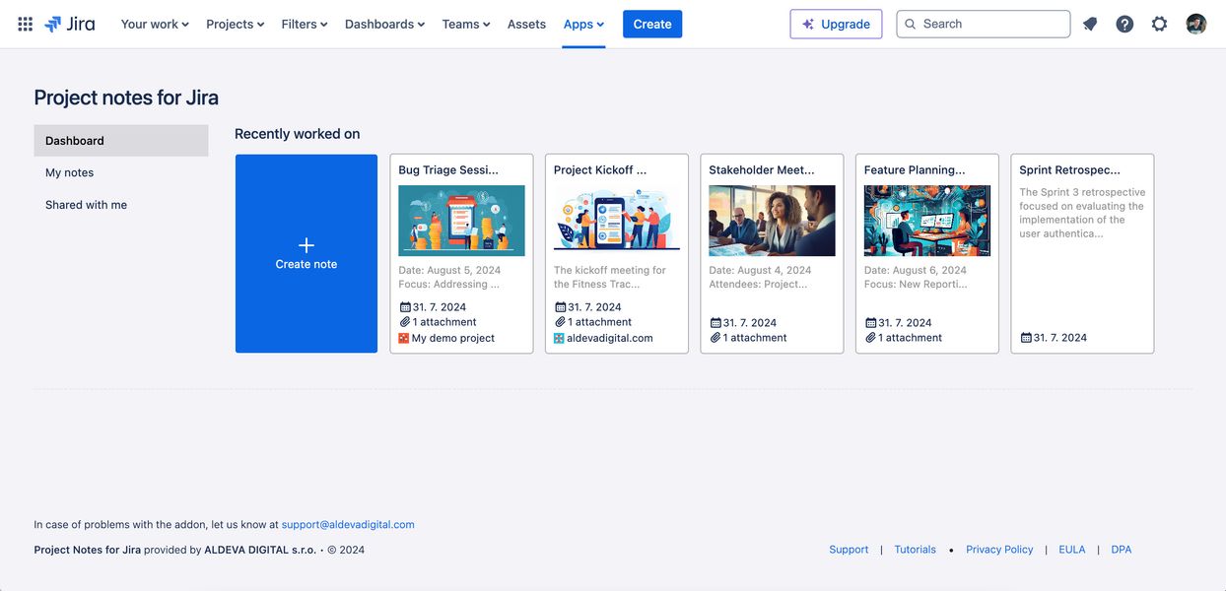This screenshot has height=591, width=1226.
Task: Expand the Apps dropdown
Action: 583,24
